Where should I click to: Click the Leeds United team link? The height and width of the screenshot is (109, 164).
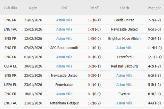(124, 20)
